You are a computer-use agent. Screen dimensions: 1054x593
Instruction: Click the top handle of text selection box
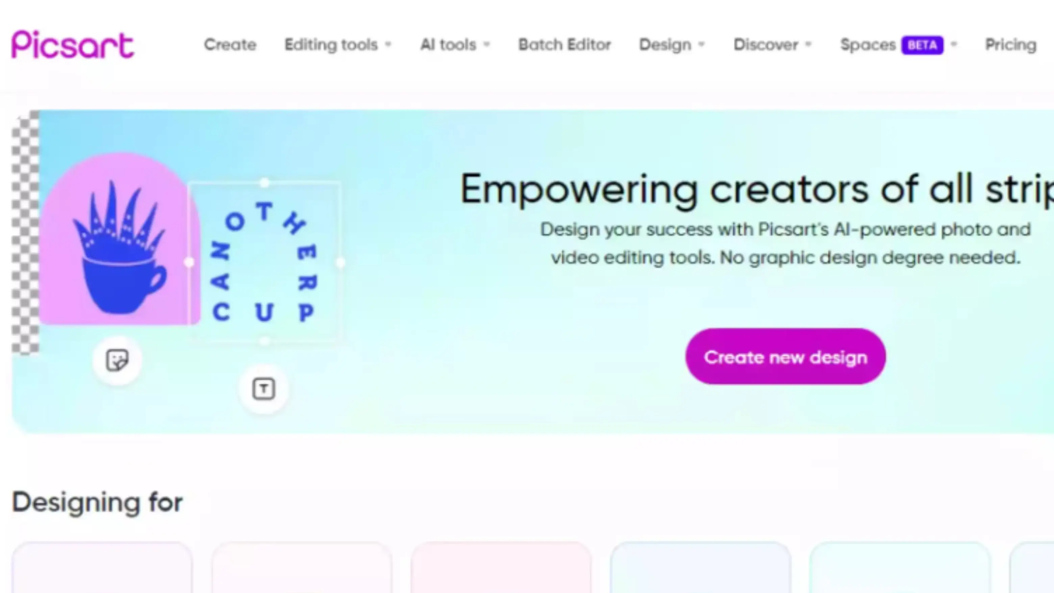[x=265, y=182]
